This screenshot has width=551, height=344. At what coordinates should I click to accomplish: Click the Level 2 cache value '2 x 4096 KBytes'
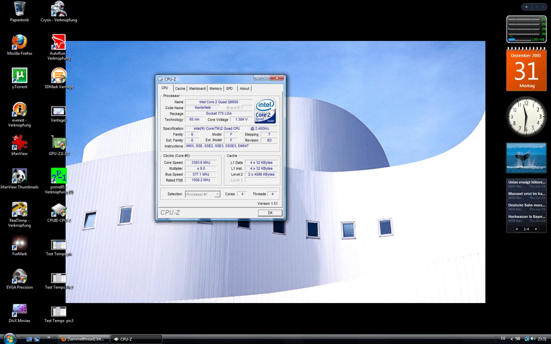[x=261, y=174]
